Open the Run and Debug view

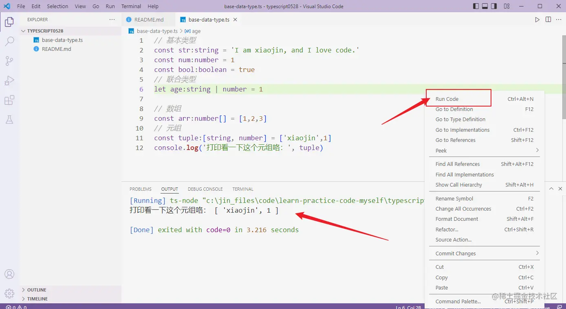click(9, 81)
